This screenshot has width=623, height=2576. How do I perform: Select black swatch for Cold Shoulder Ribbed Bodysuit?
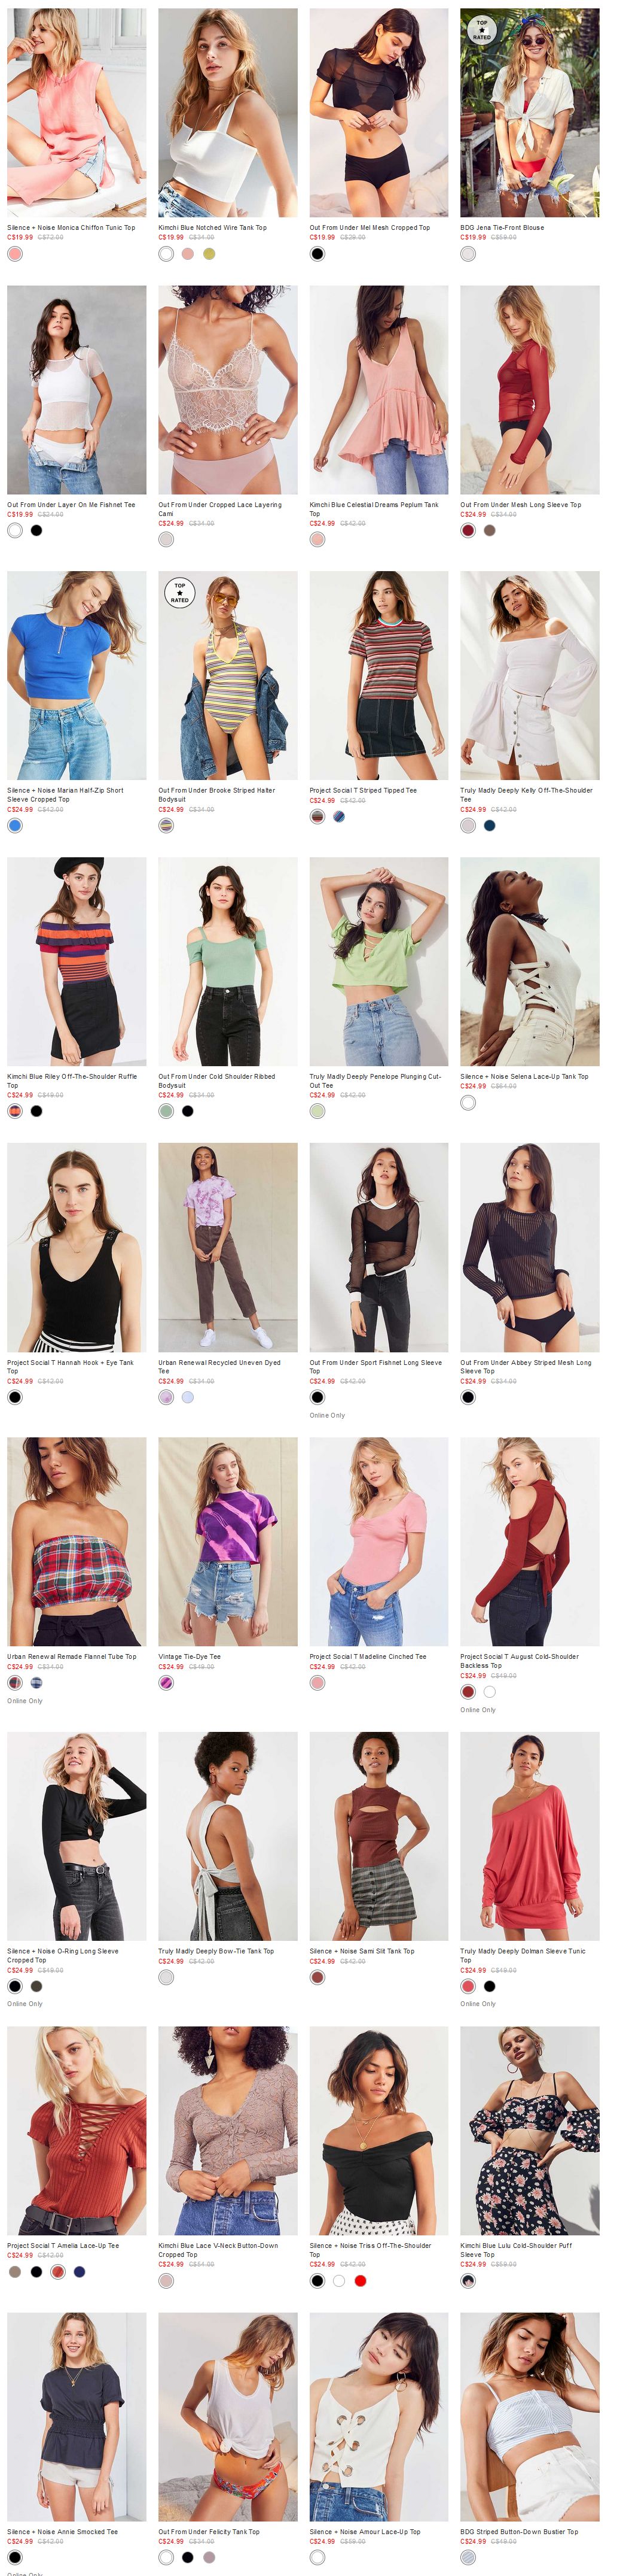188,1111
